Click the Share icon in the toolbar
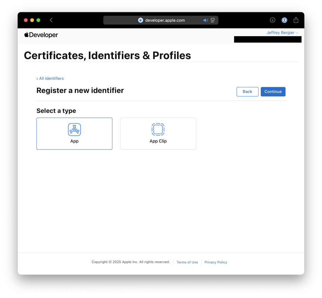This screenshot has height=298, width=322. 296,20
